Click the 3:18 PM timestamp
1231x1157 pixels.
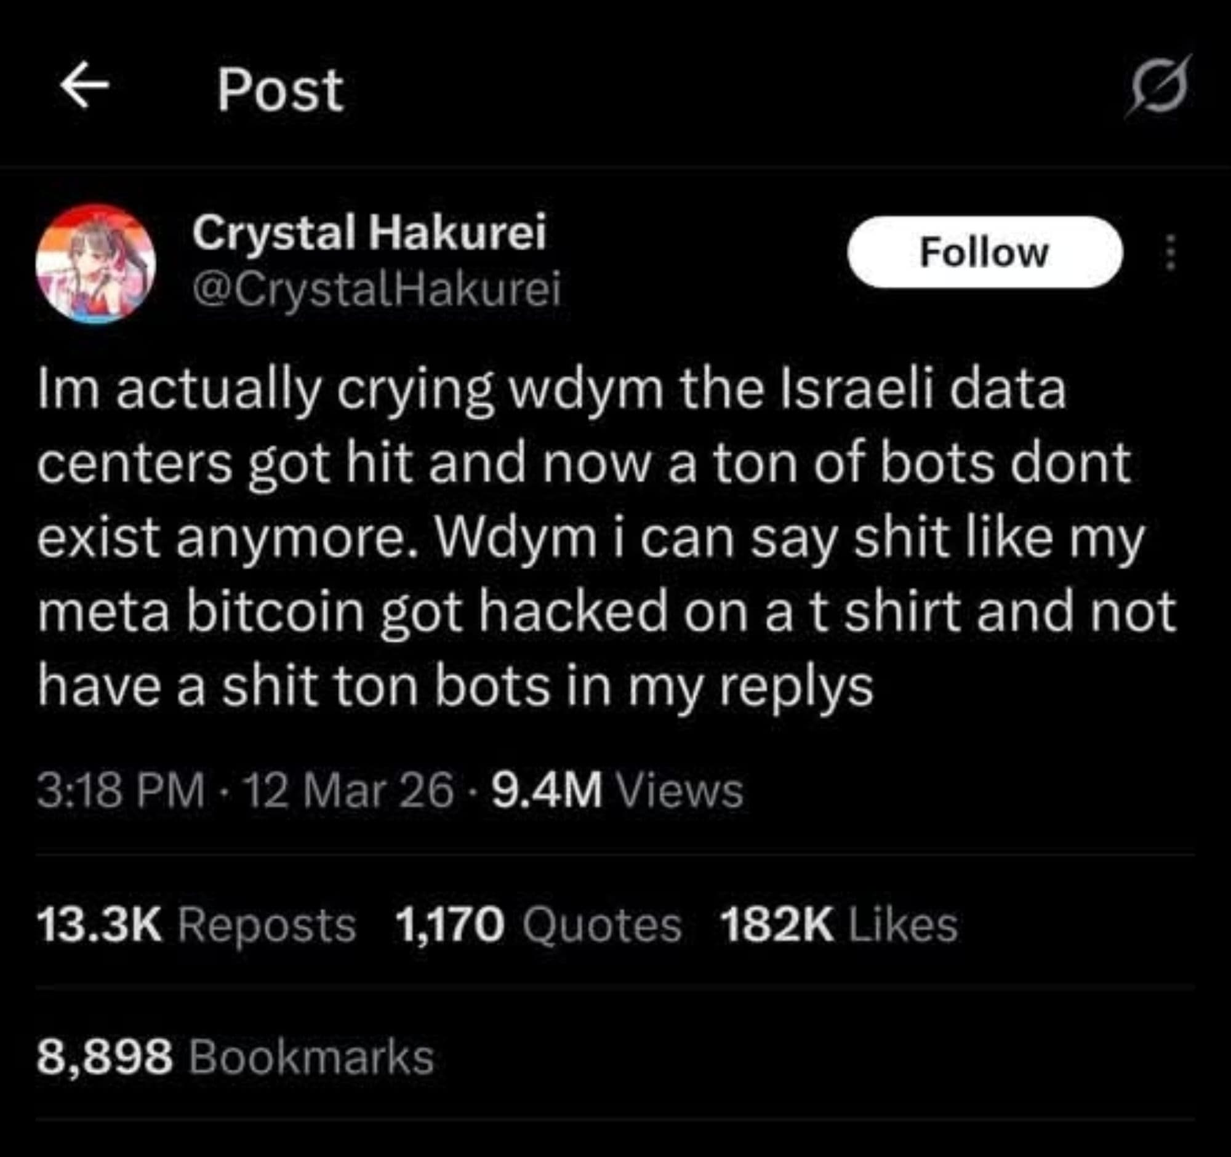coord(120,791)
